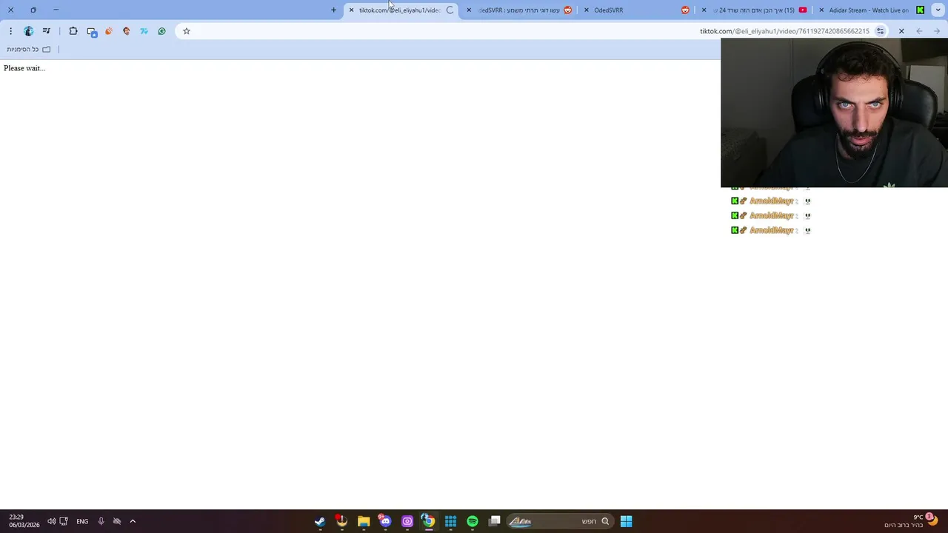Click the taskbar search box חפש
Screen dimensions: 948x533
[560, 521]
